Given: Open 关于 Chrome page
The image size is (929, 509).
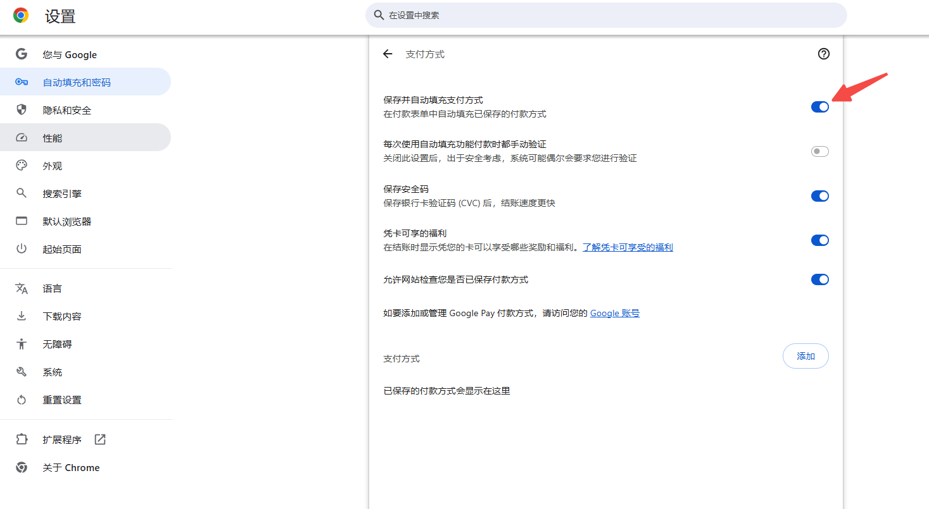Looking at the screenshot, I should click(x=85, y=467).
